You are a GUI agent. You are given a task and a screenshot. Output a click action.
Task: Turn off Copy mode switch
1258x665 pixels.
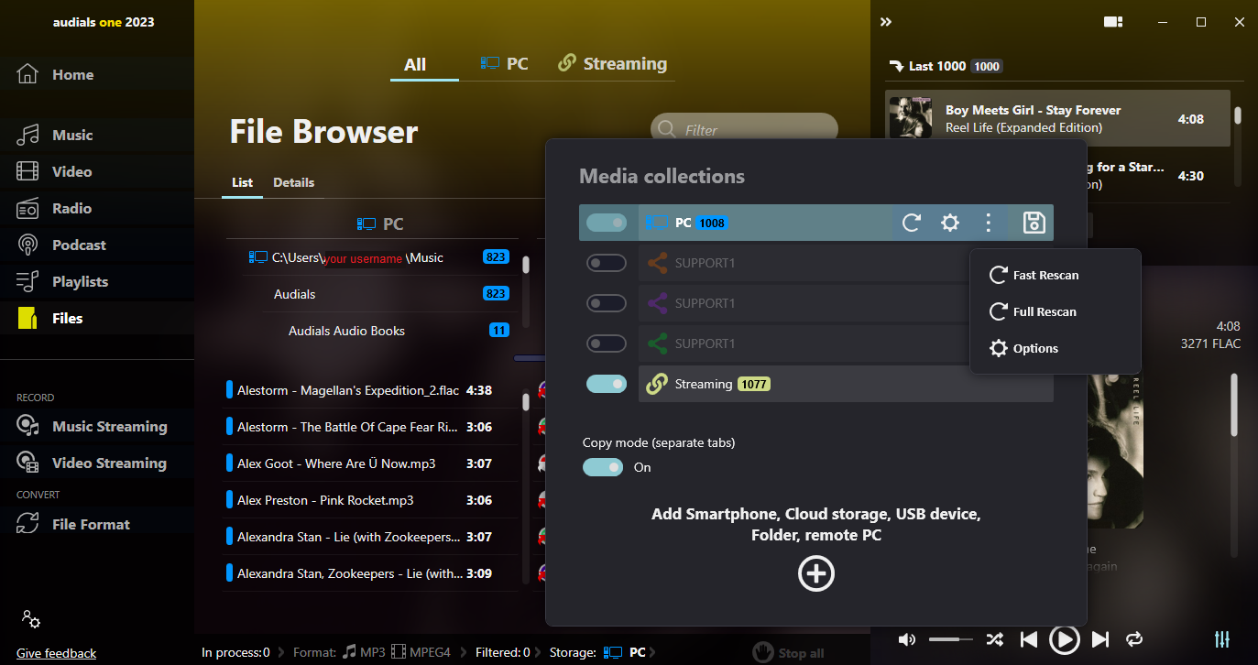tap(603, 467)
